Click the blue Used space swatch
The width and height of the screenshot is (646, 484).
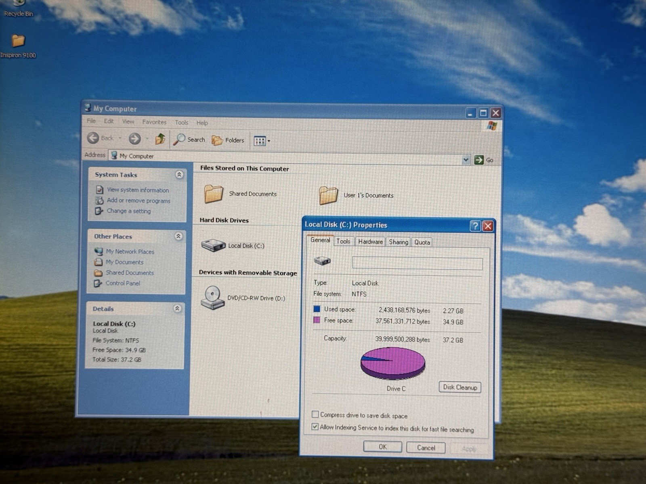[x=317, y=309]
